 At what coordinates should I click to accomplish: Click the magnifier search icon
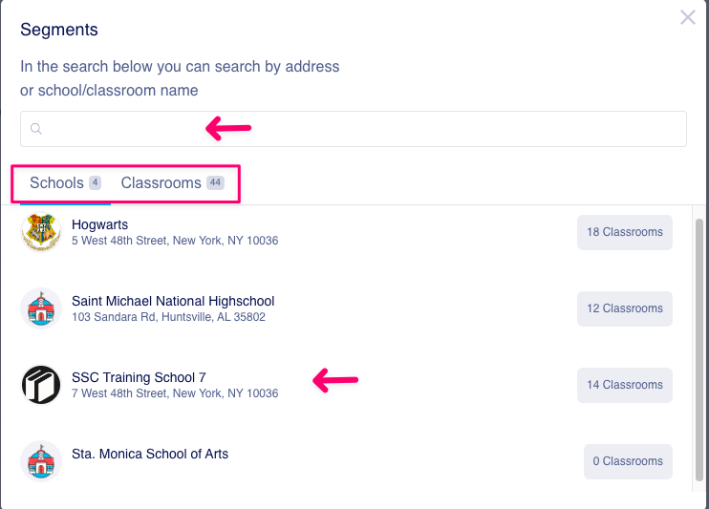click(36, 129)
